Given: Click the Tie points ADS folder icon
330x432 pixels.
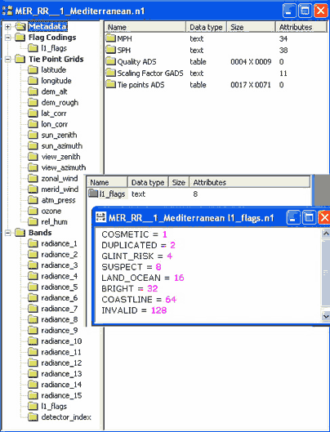Looking at the screenshot, I should pos(111,85).
